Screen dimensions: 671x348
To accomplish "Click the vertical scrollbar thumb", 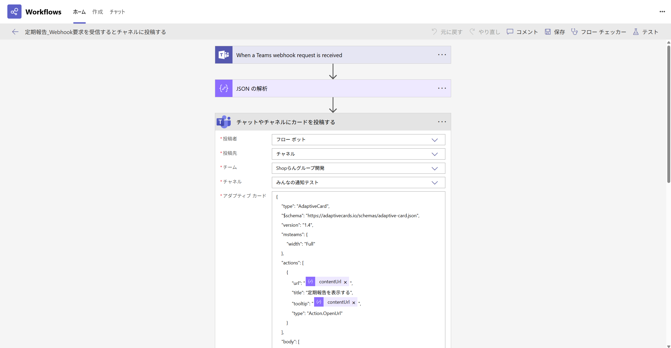I will (x=668, y=114).
